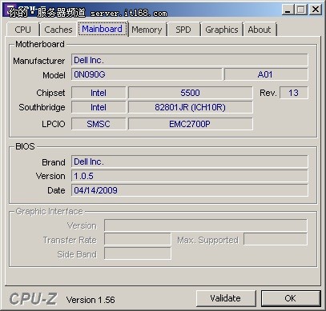Click the BIOS Brand field Dell Inc.
Viewport: 326px width, 311px height.
190,161
